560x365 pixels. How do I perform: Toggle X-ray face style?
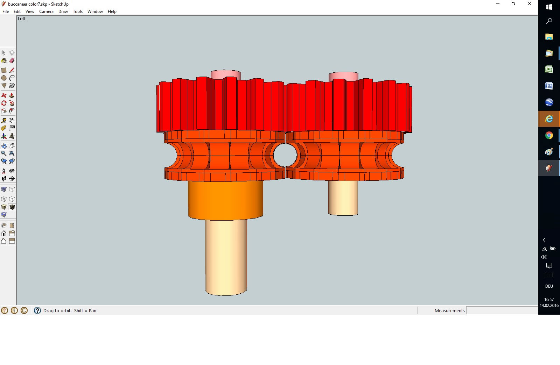[4, 189]
